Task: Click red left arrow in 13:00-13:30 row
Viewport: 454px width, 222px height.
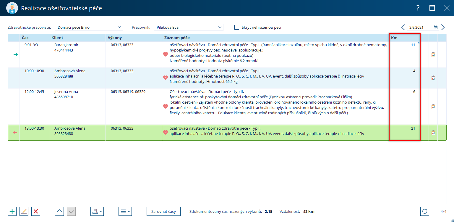Action: coord(15,133)
